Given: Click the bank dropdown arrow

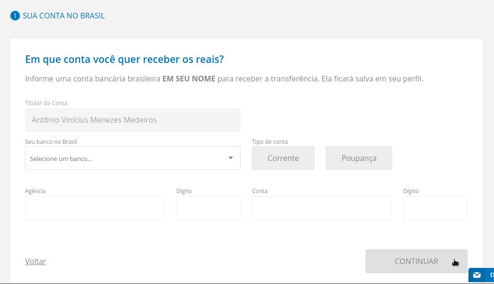Looking at the screenshot, I should (231, 158).
